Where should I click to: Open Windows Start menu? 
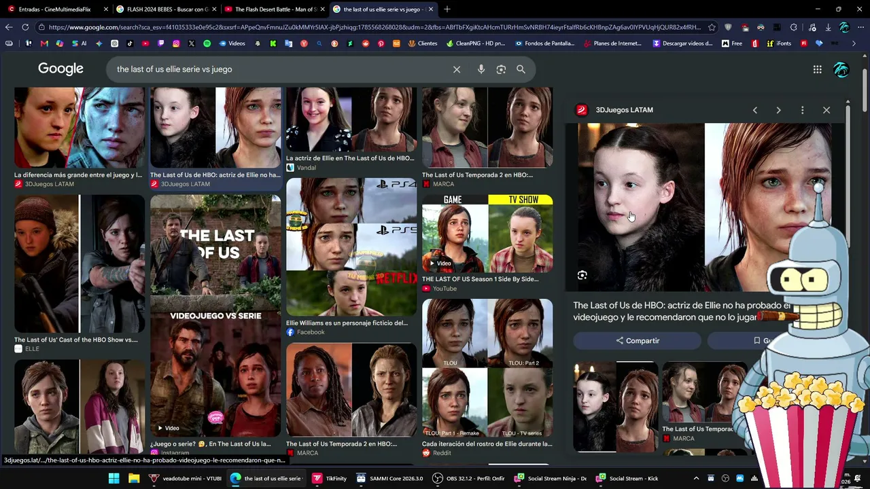[114, 478]
